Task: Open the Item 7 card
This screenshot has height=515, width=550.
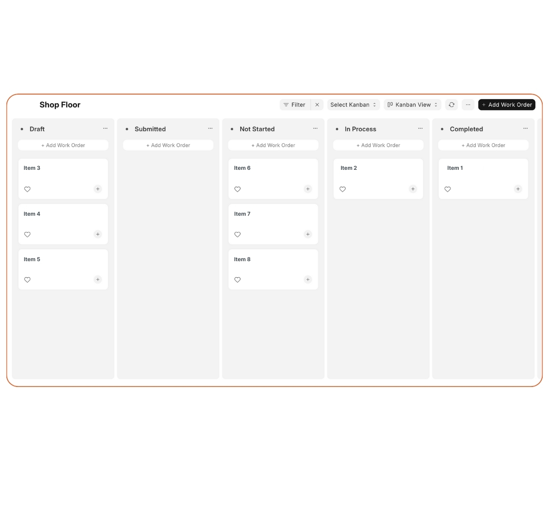Action: (x=273, y=219)
